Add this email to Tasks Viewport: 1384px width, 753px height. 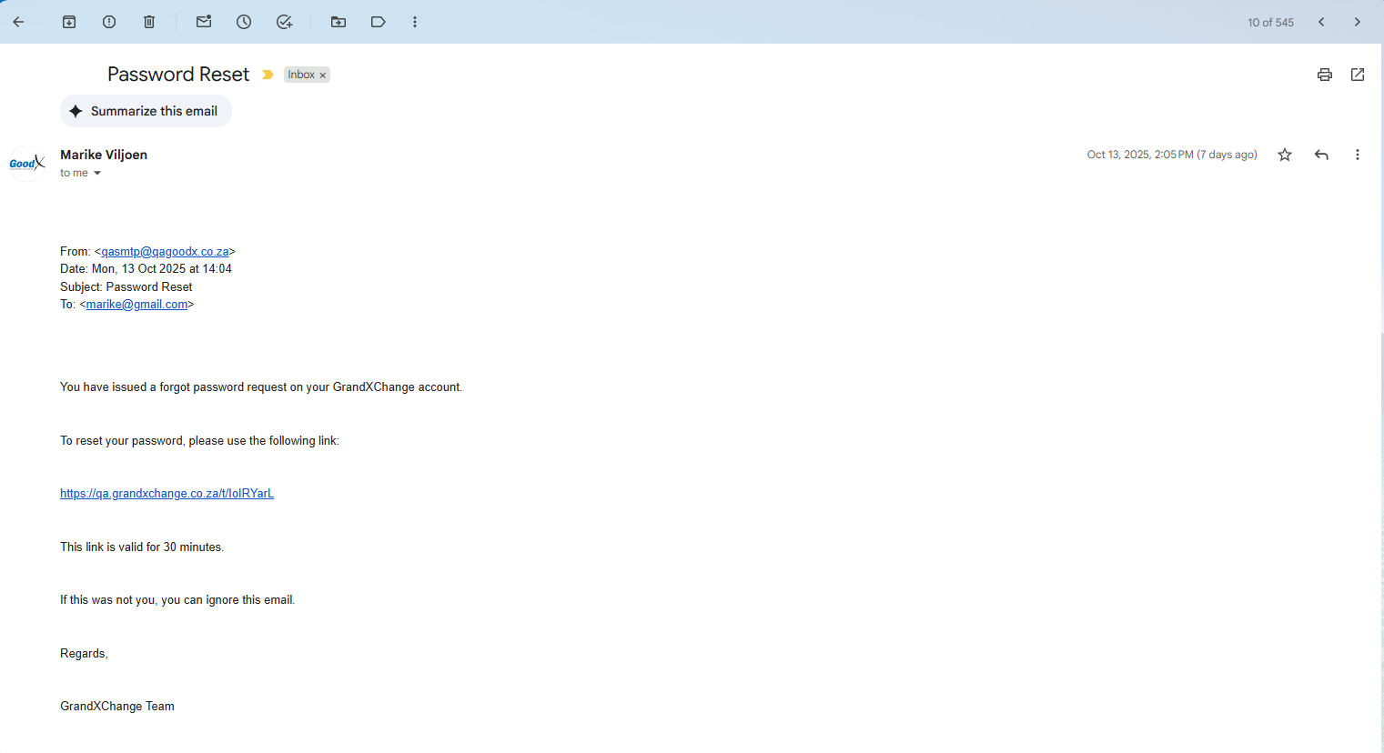284,22
